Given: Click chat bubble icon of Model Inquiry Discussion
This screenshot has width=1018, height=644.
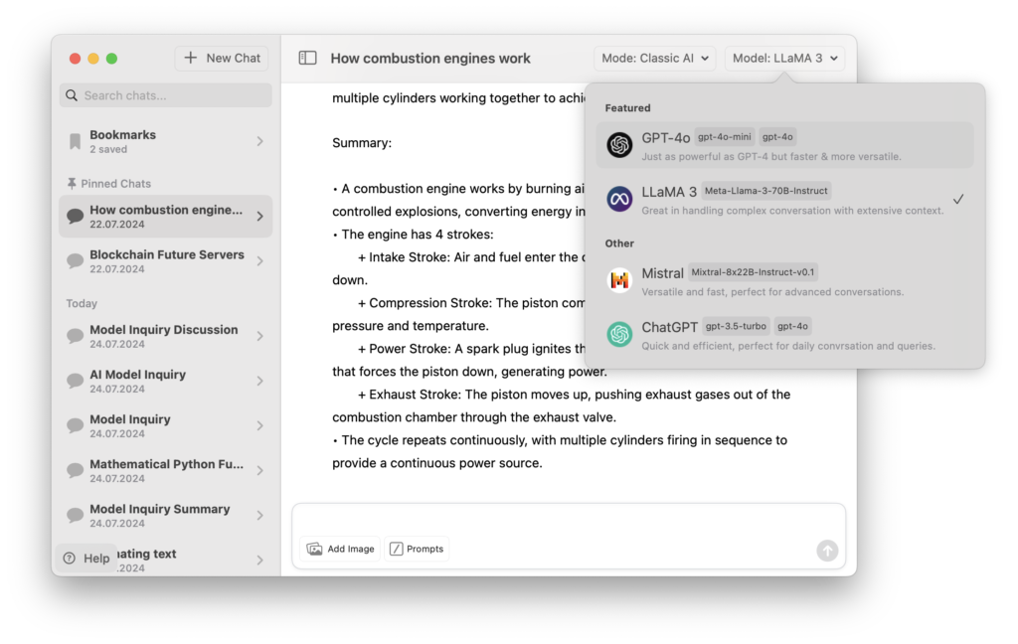Looking at the screenshot, I should tap(75, 336).
